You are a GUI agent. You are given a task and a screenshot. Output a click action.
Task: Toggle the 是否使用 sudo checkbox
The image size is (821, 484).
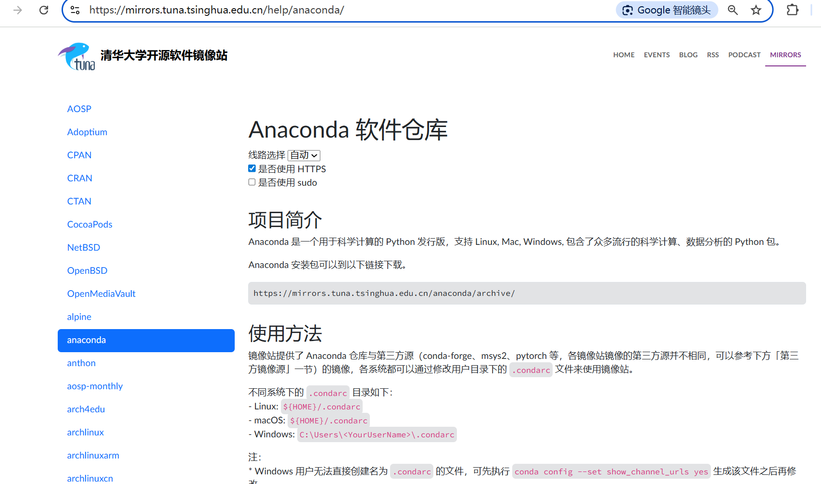tap(252, 182)
